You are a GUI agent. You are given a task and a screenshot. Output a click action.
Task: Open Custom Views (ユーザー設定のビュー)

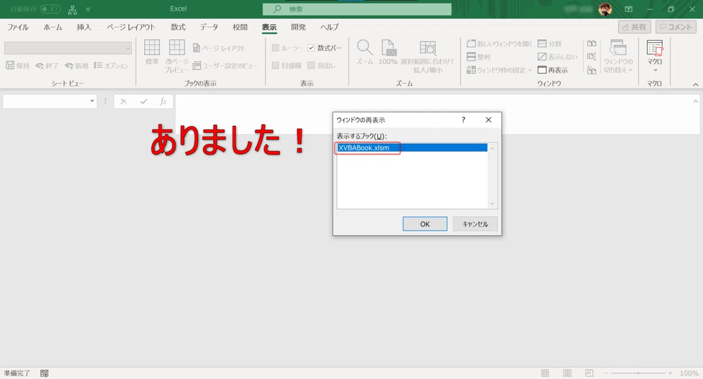[x=225, y=66]
